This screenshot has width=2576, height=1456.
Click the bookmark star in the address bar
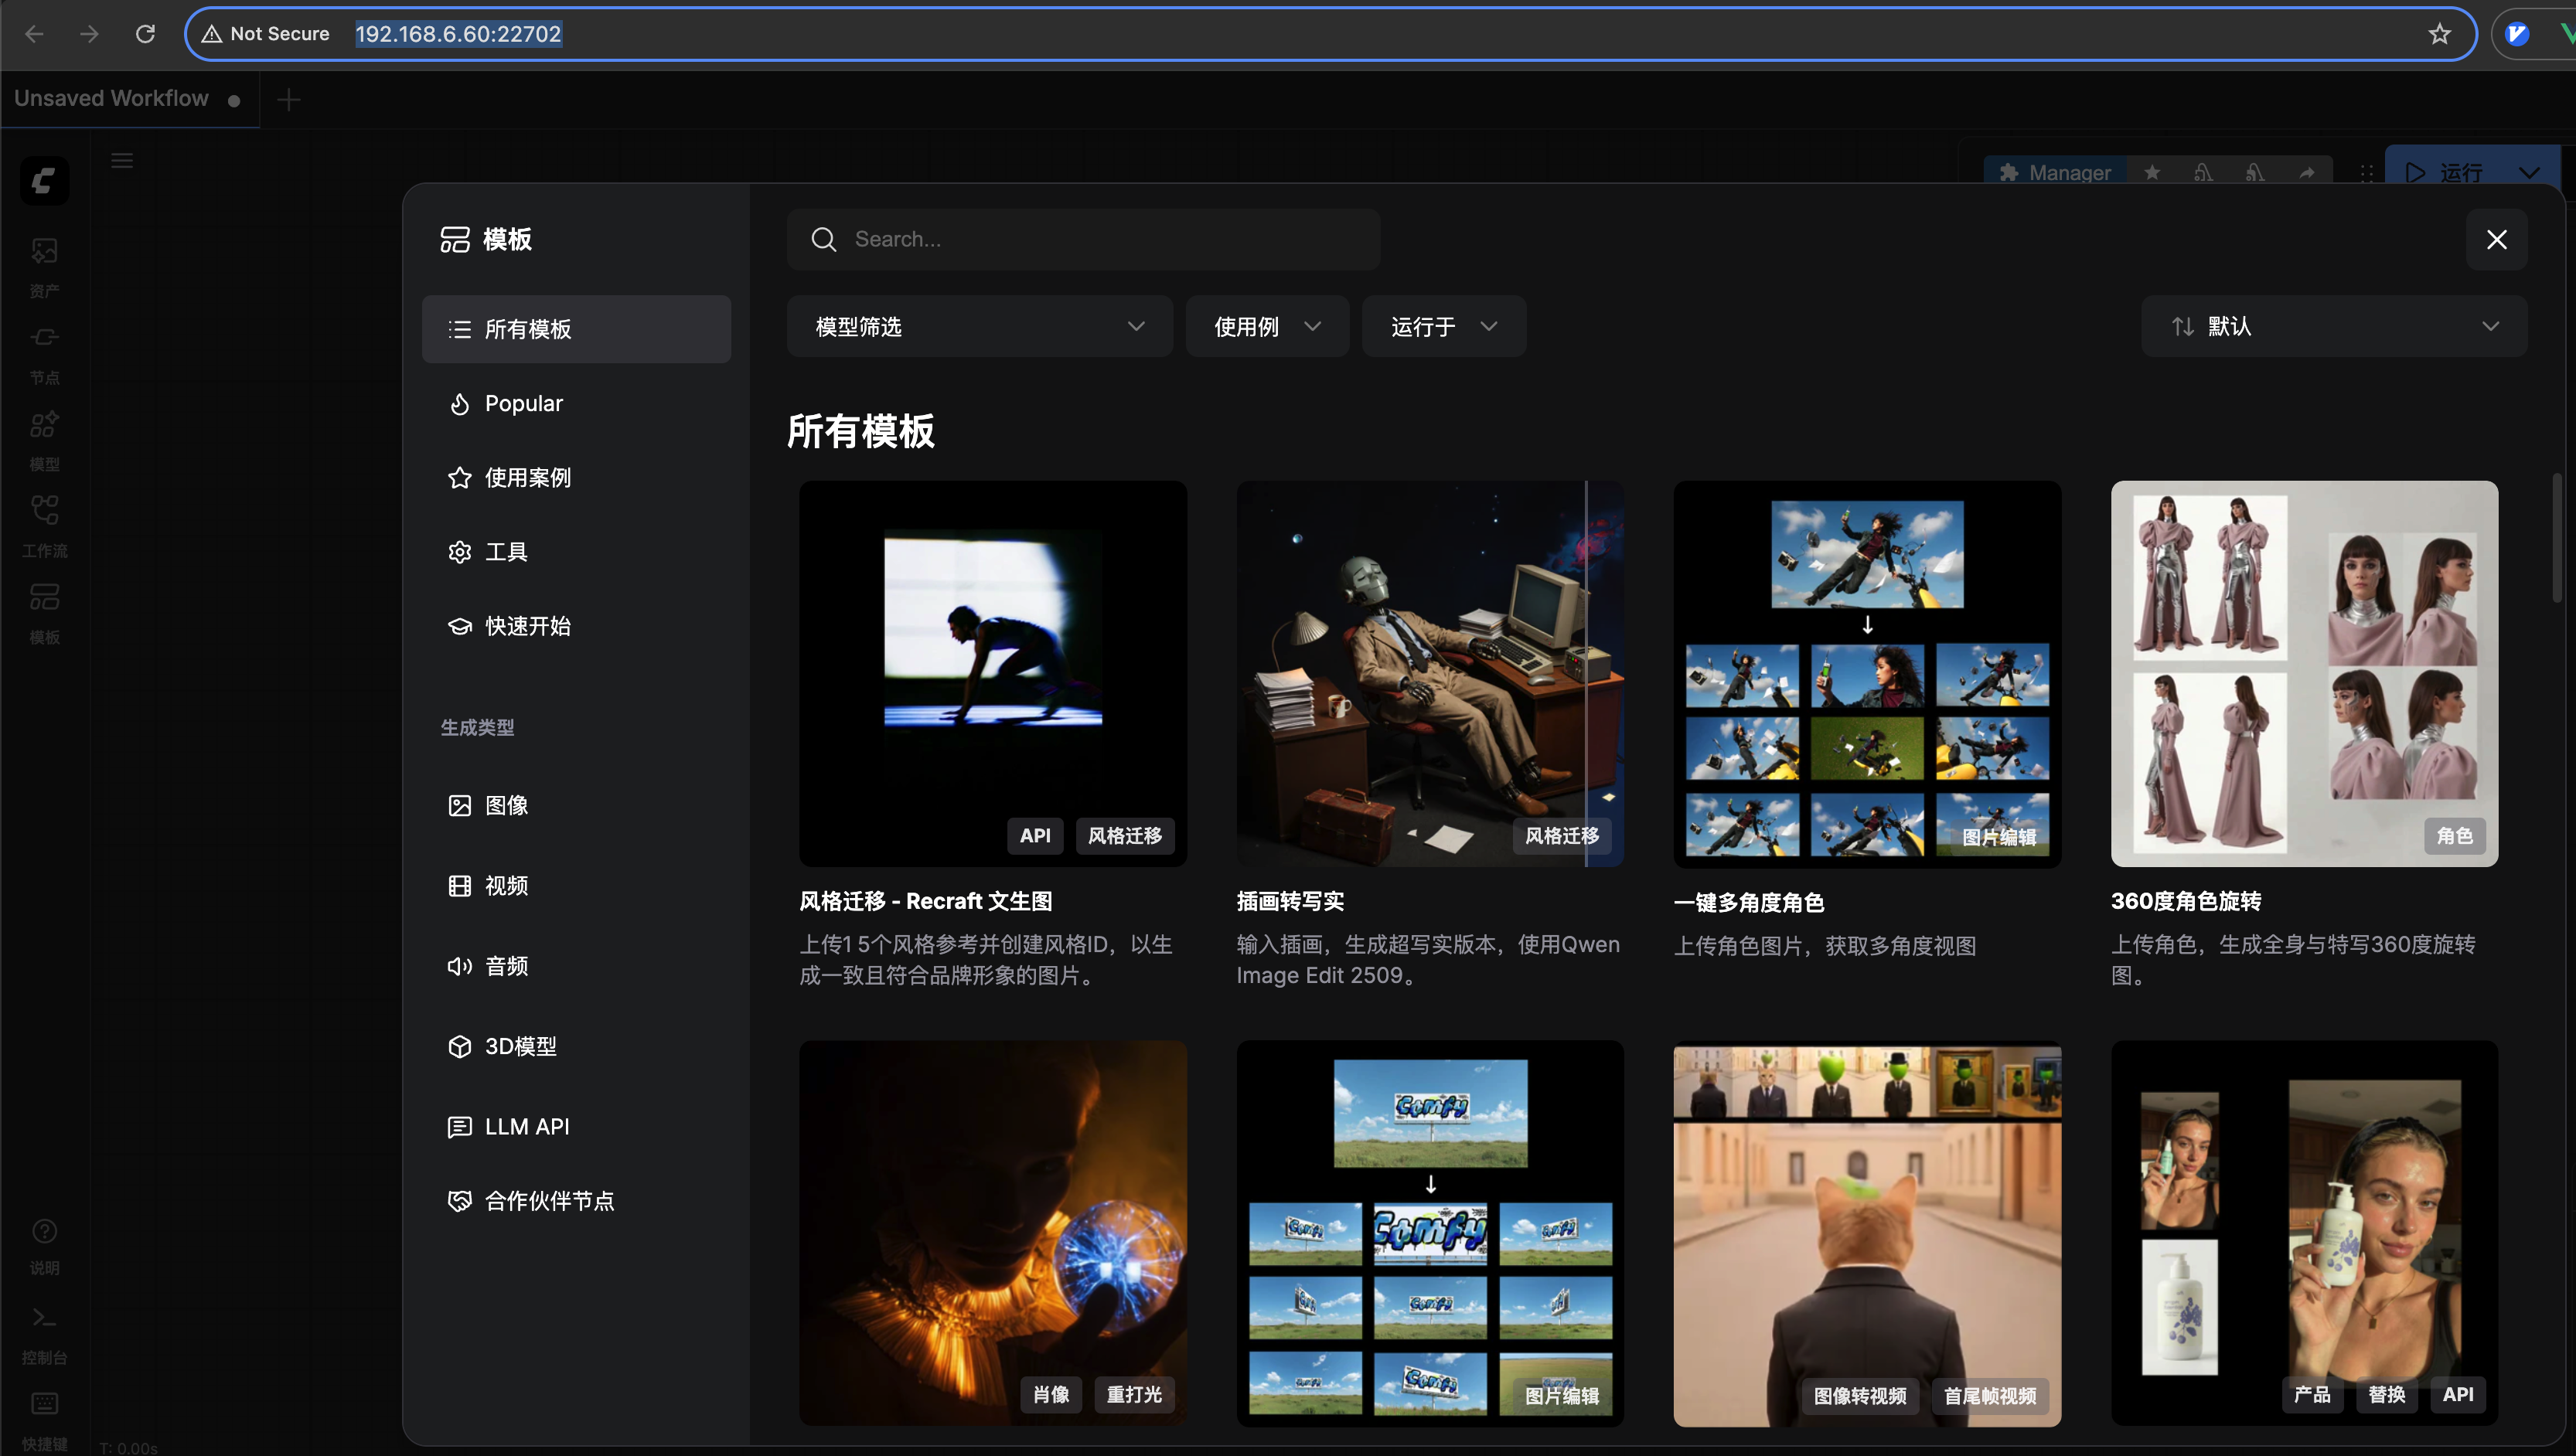[x=2439, y=34]
